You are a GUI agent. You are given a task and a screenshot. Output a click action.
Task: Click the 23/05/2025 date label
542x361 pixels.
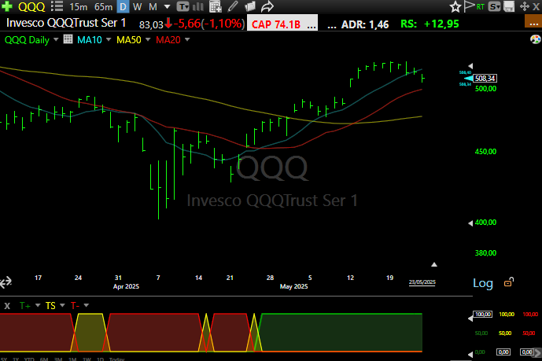point(422,282)
